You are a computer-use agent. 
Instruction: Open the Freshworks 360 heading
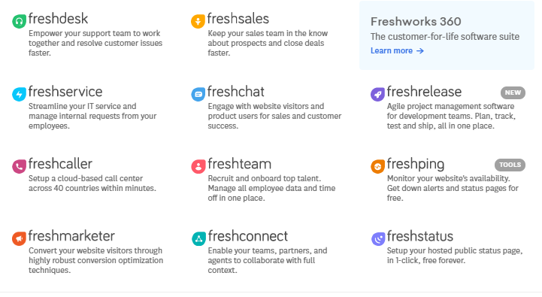(416, 22)
